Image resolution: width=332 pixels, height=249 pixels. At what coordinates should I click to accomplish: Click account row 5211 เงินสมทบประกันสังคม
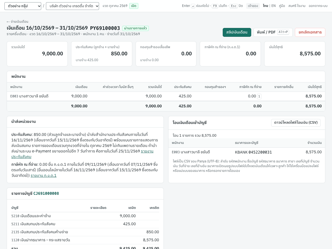click(85, 224)
